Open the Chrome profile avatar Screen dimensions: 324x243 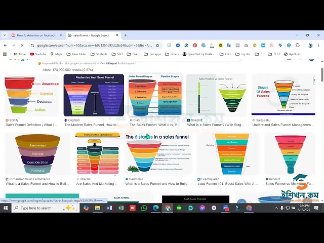pos(310,45)
